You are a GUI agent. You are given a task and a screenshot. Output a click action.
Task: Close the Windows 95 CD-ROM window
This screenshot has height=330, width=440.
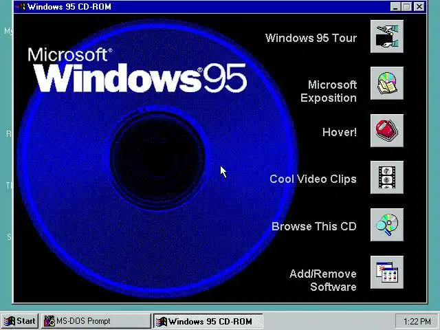(x=419, y=7)
